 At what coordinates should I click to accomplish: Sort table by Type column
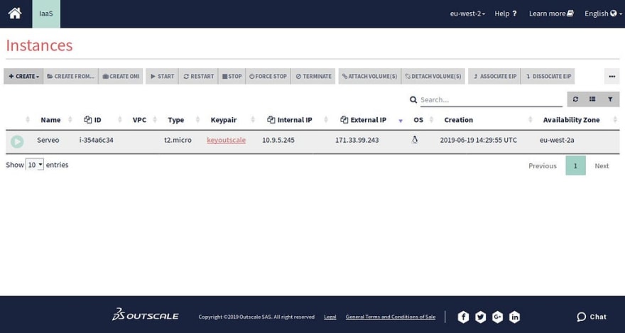point(176,120)
